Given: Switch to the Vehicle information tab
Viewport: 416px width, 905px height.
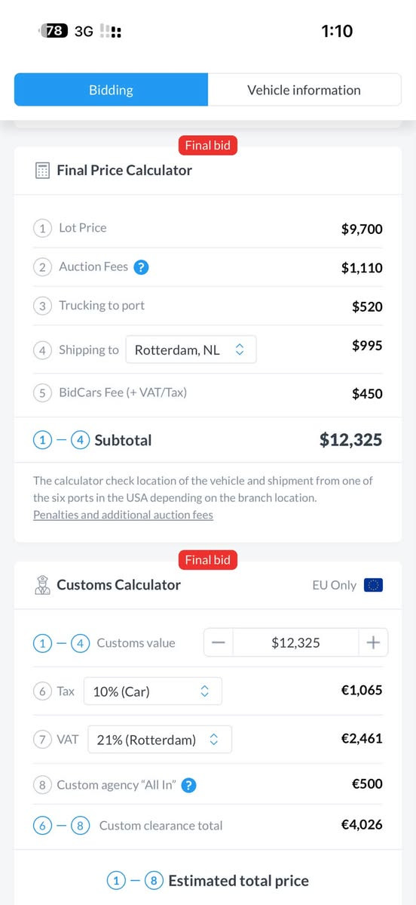Looking at the screenshot, I should (x=304, y=90).
